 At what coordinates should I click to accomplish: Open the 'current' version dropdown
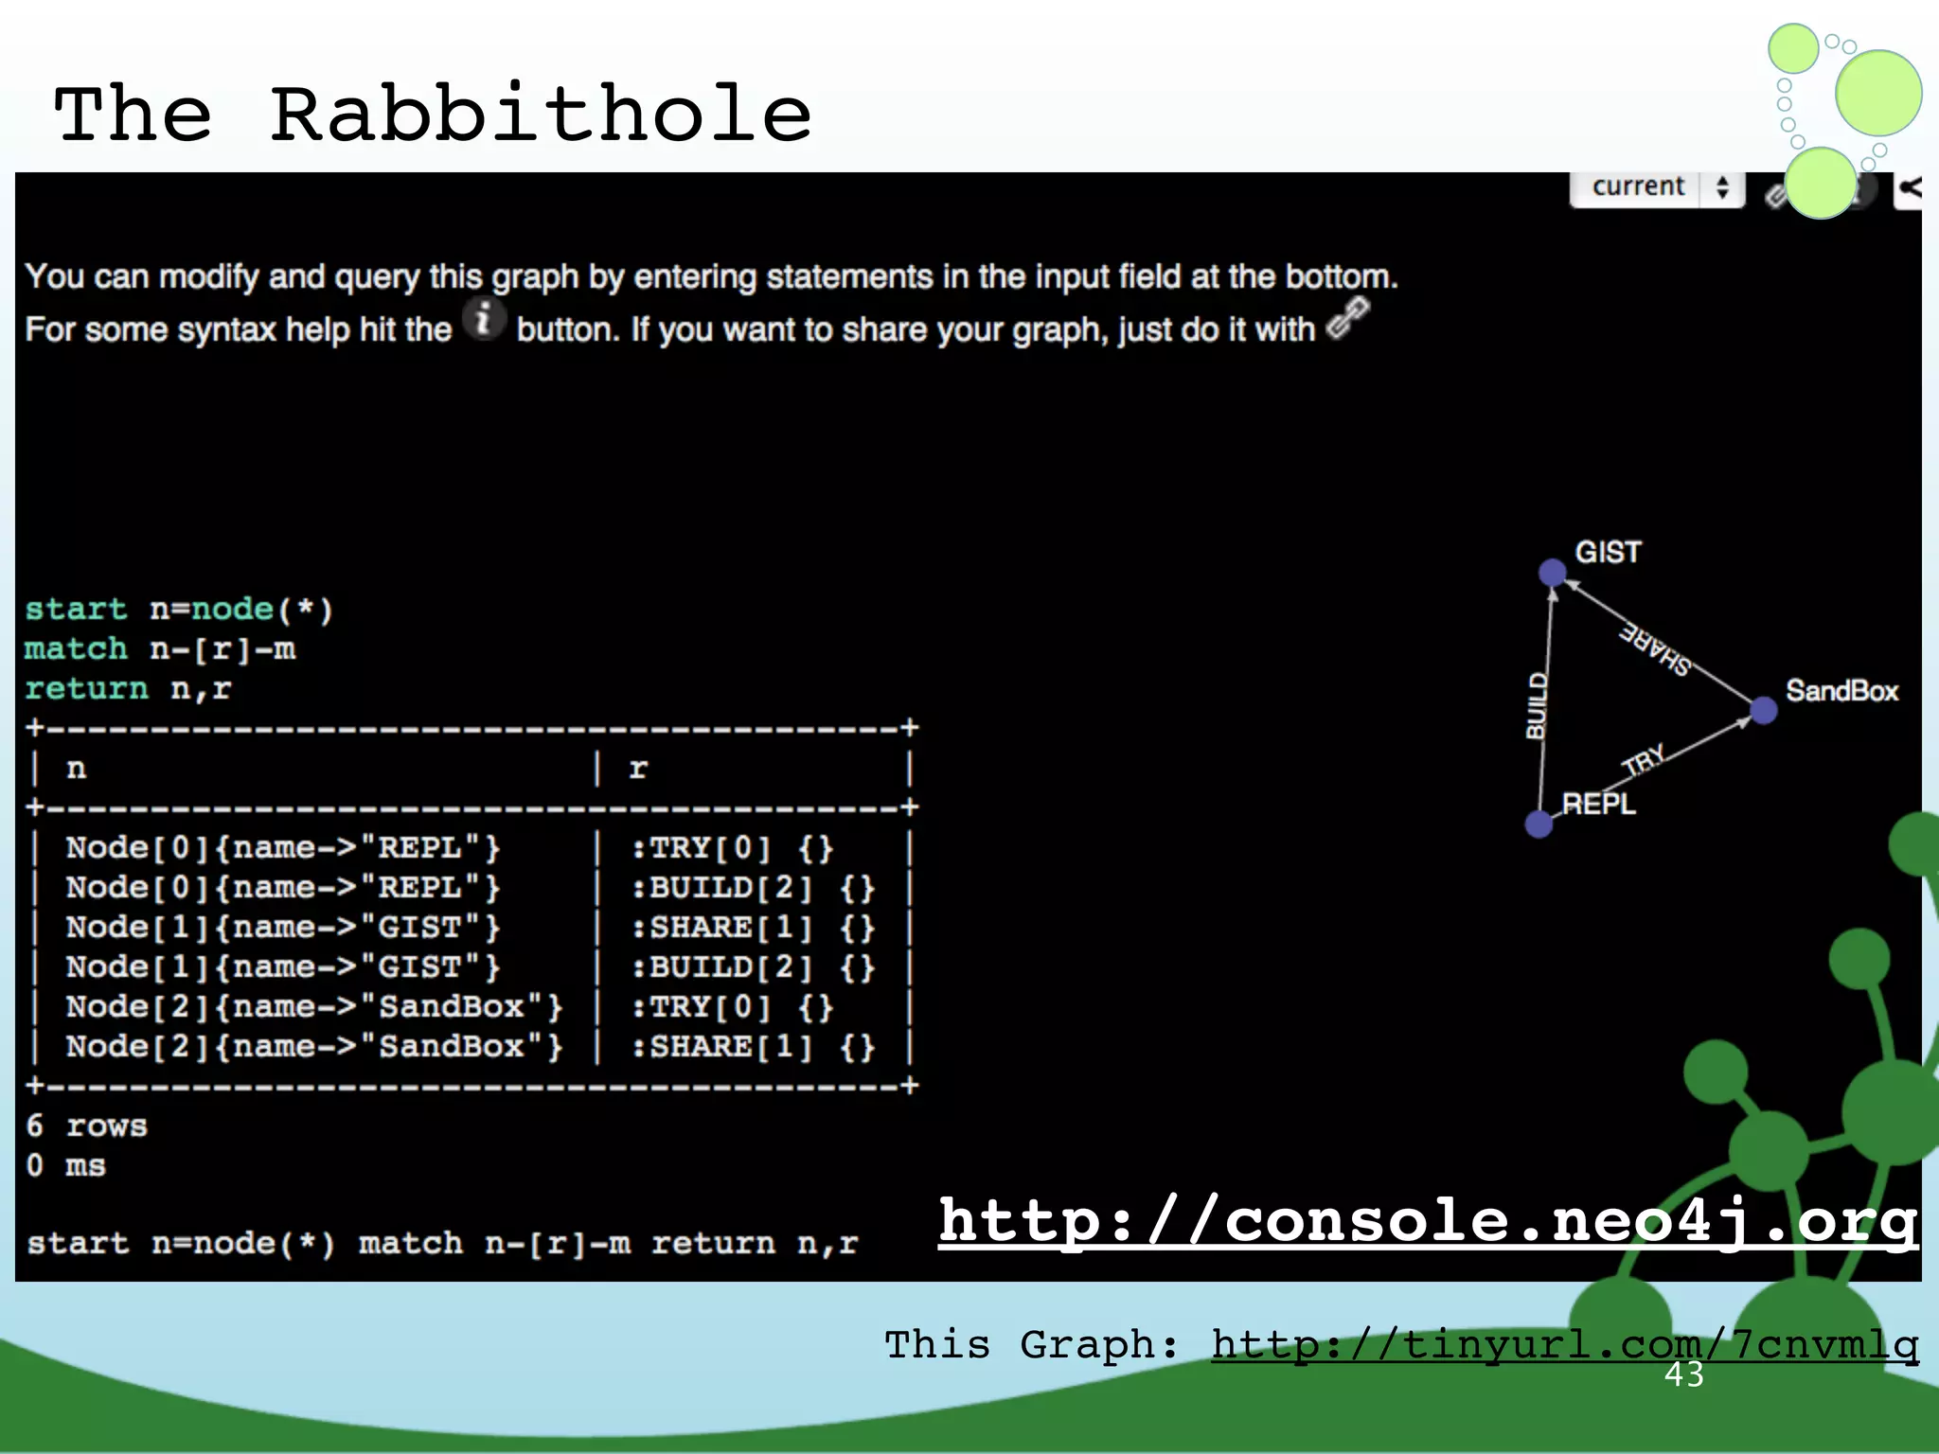(1657, 187)
